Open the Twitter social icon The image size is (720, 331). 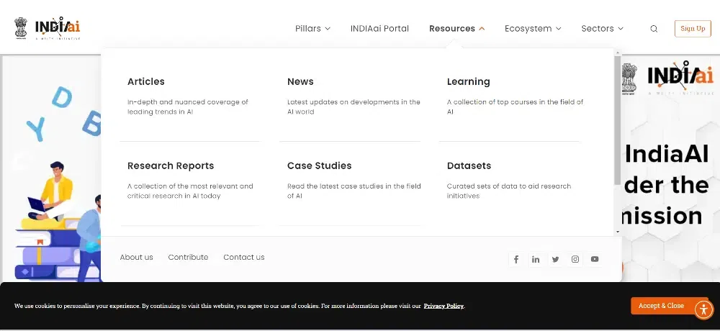pyautogui.click(x=556, y=259)
